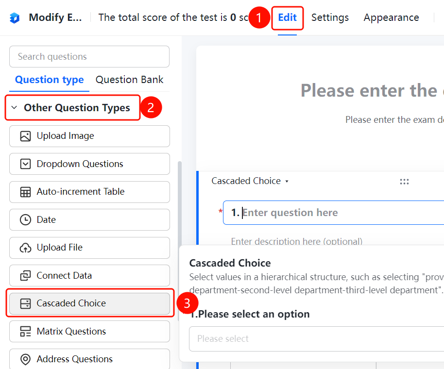
Task: Click the total score of the test text
Action: coord(173,17)
